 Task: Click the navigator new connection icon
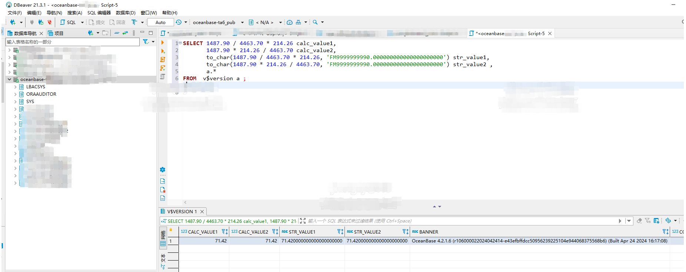tap(90, 33)
